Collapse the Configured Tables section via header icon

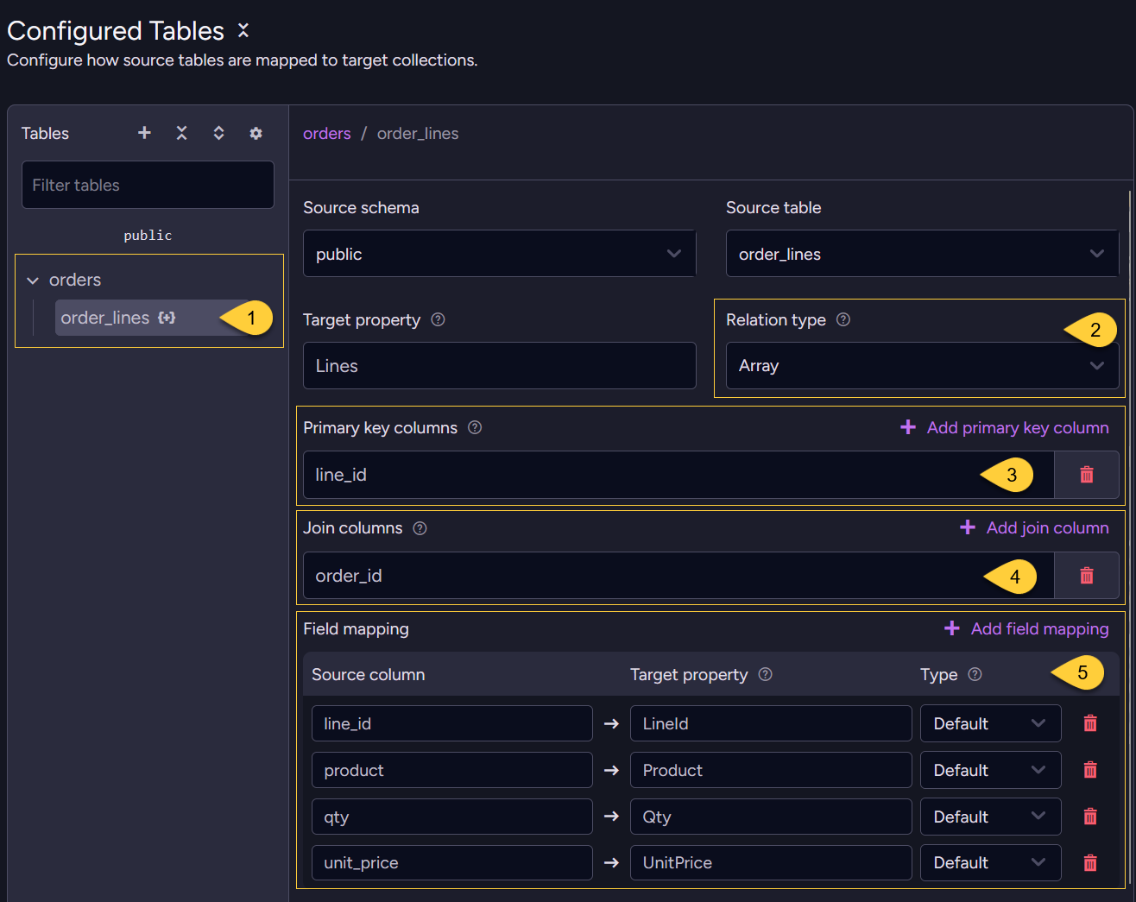point(243,30)
